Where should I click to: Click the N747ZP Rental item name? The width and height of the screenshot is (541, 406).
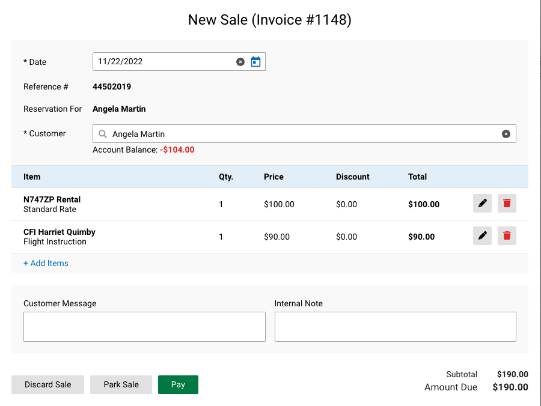coord(52,199)
